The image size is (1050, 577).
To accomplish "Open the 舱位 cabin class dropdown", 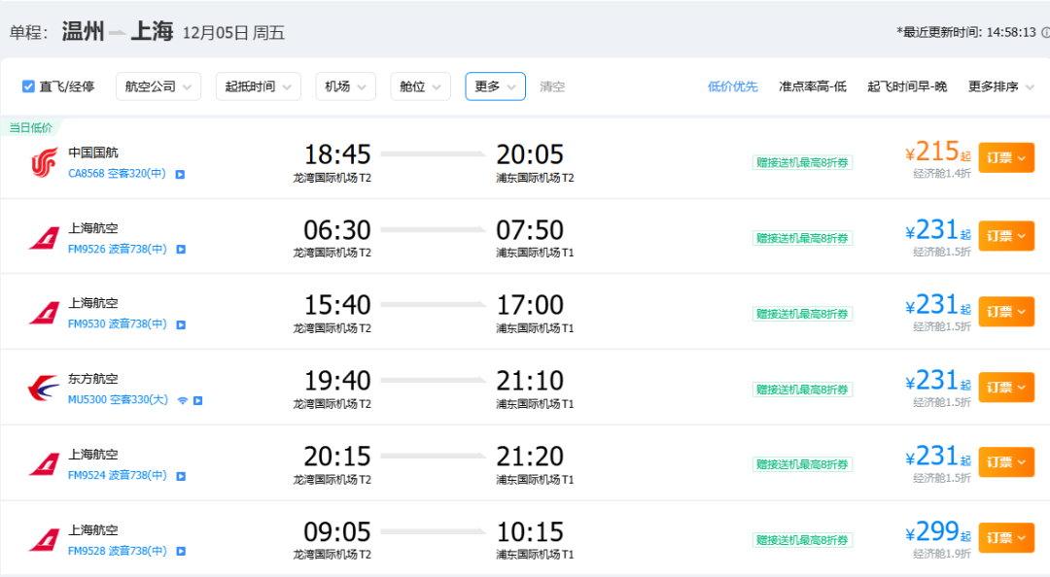I will pos(420,86).
